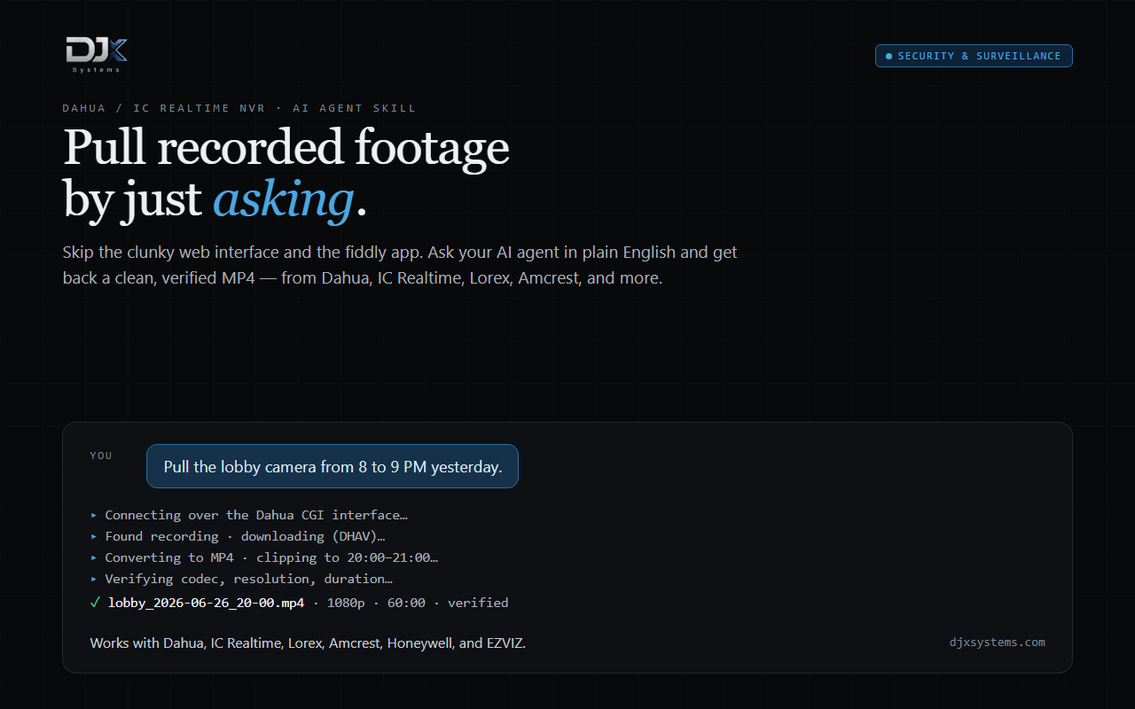Click the "verified" status text

coord(478,603)
